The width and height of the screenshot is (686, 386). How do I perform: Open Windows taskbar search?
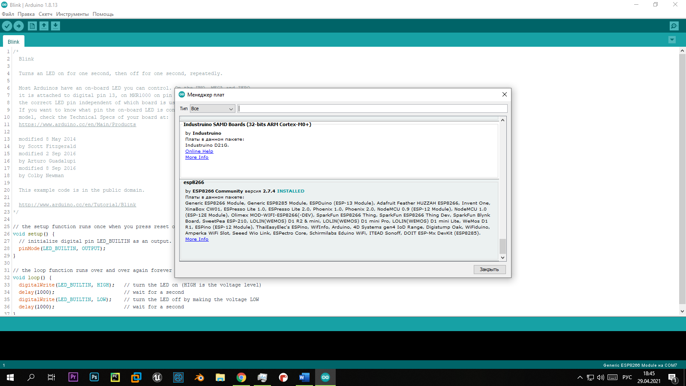coord(31,377)
